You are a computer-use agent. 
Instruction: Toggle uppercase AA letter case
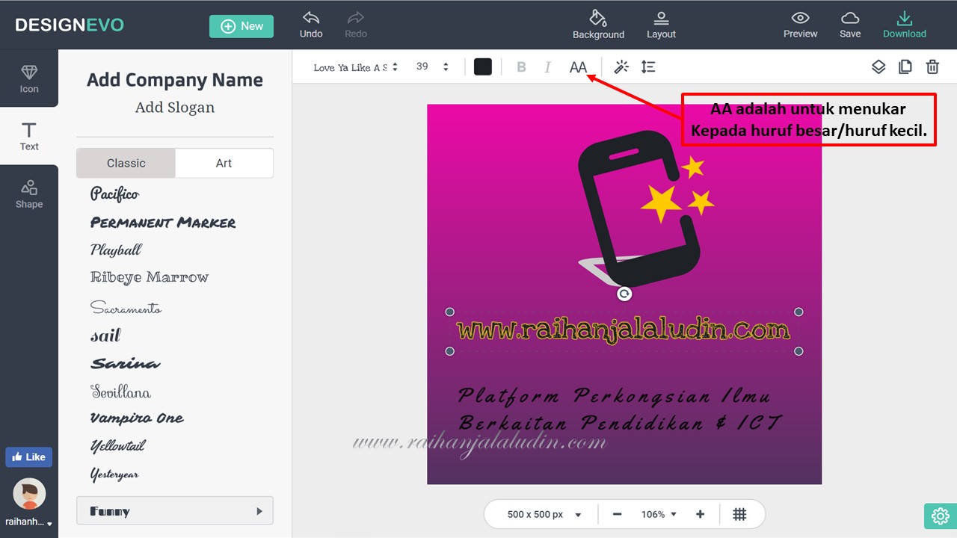click(578, 67)
